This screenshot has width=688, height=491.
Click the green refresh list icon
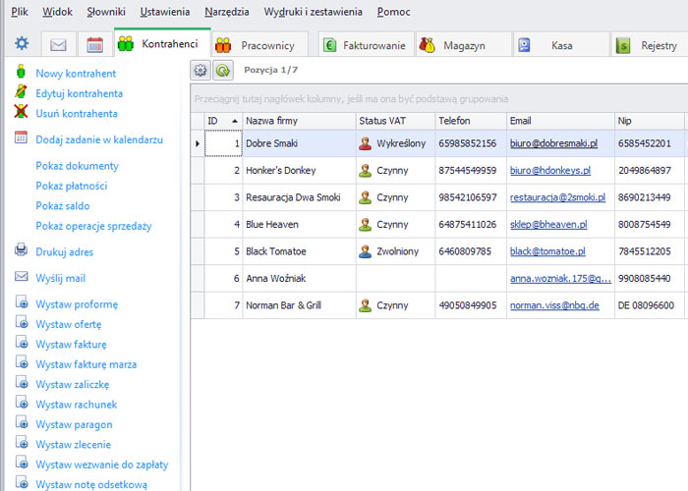tap(223, 70)
